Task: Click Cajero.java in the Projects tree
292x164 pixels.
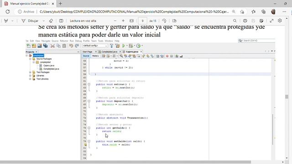Action: coord(49,66)
